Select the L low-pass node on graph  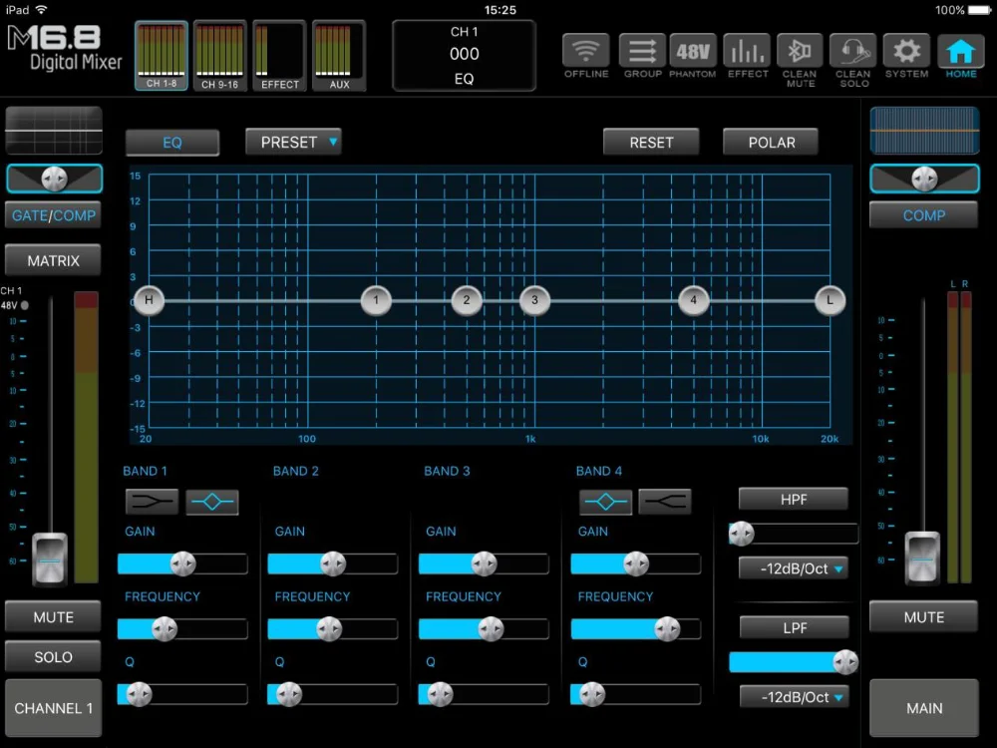[830, 300]
